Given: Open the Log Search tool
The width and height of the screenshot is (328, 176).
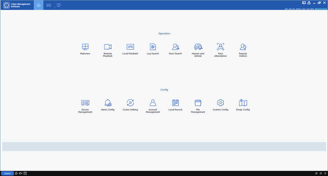Looking at the screenshot, I should 153,47.
